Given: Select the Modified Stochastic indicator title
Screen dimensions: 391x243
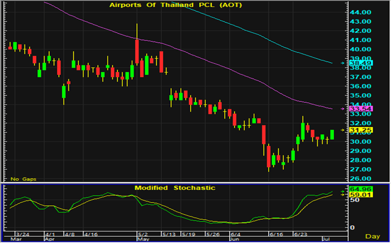Looking at the screenshot, I should pyautogui.click(x=175, y=188).
